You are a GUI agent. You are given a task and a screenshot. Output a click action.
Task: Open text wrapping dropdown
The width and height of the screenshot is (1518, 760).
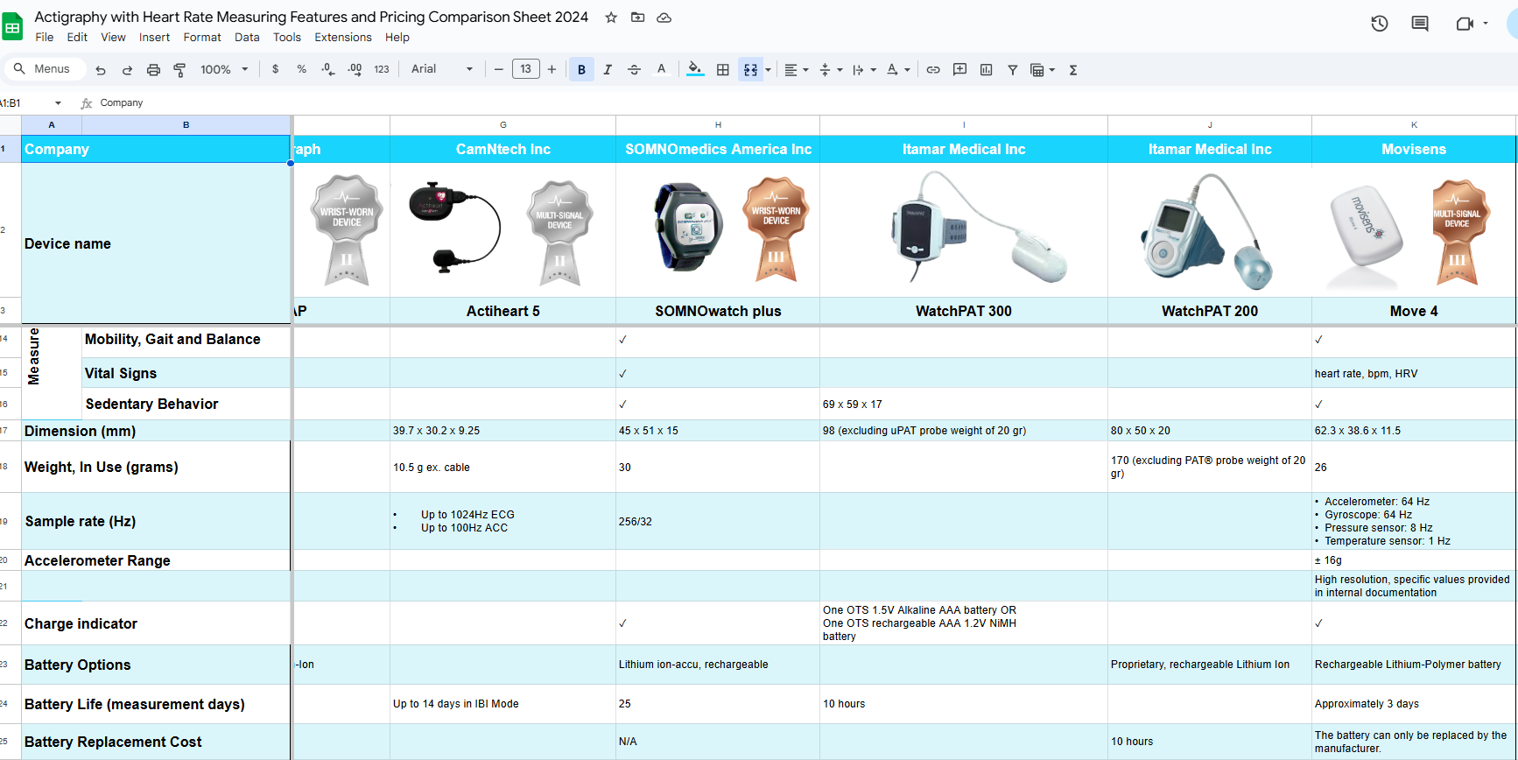(864, 69)
